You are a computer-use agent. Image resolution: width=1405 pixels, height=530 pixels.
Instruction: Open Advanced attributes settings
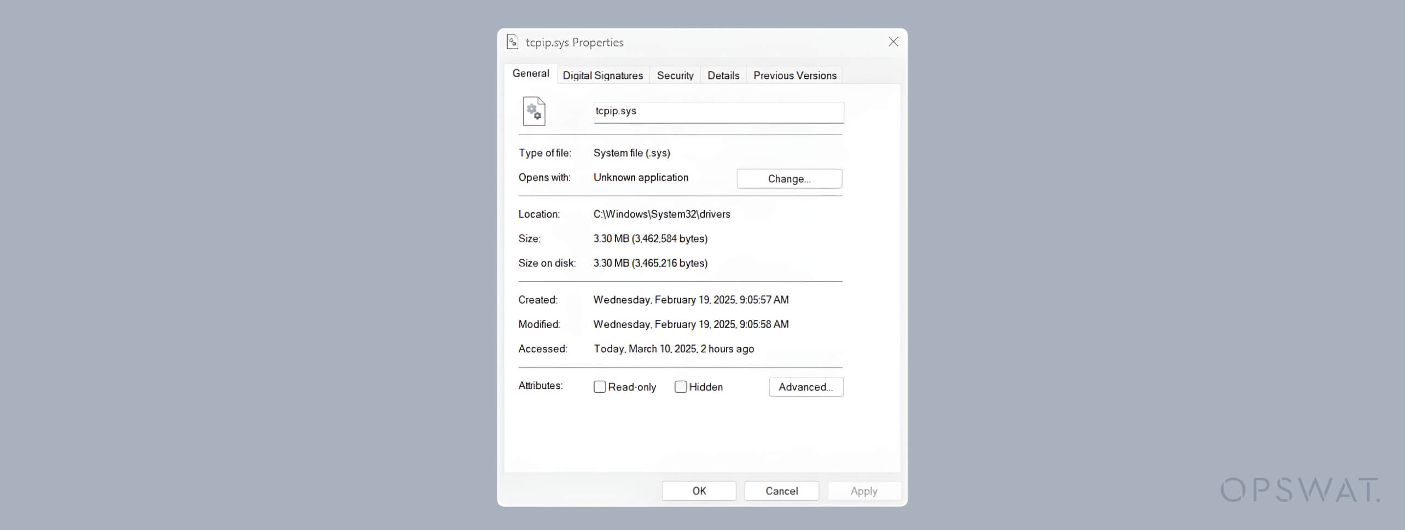coord(806,387)
